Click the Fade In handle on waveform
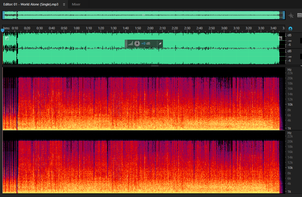This screenshot has width=302, height=197. point(7,38)
